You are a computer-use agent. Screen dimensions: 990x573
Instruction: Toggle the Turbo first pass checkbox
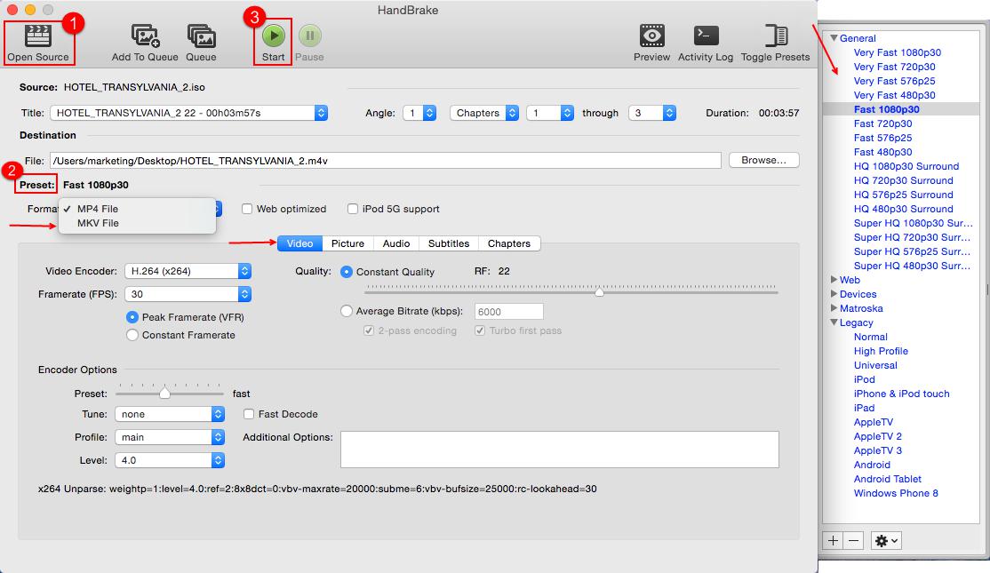[480, 330]
